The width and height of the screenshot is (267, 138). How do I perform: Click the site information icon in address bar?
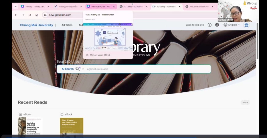45,15
